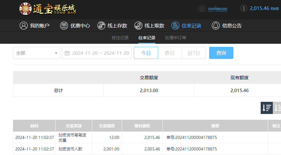This screenshot has height=155, width=281.
Task: Click the announcements bell icon
Action: coord(216,26)
